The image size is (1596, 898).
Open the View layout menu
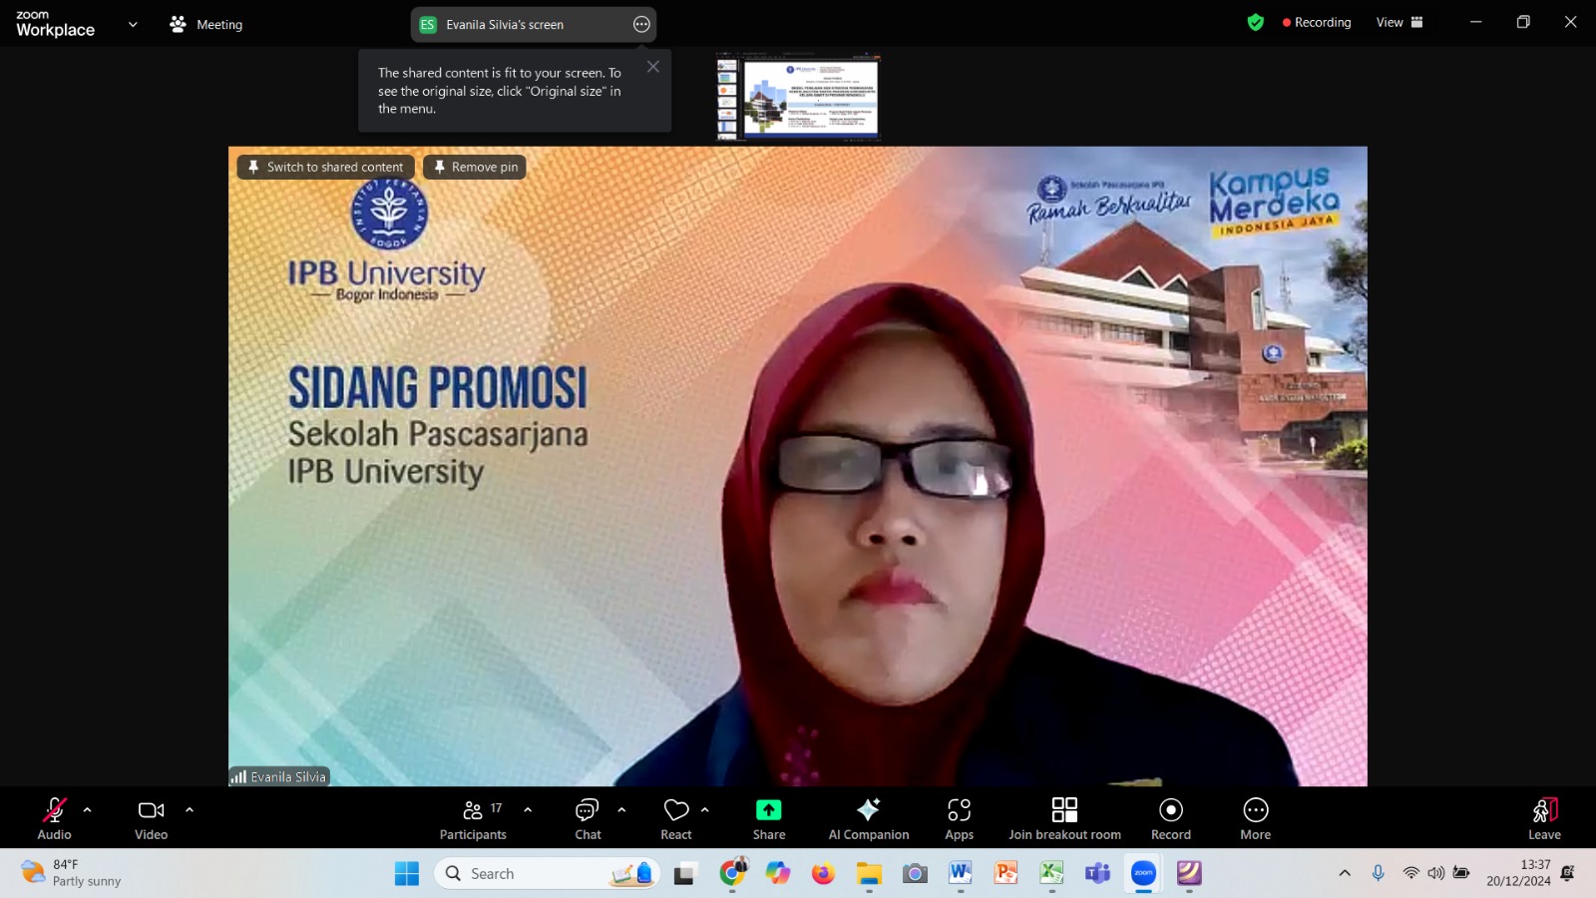1399,22
